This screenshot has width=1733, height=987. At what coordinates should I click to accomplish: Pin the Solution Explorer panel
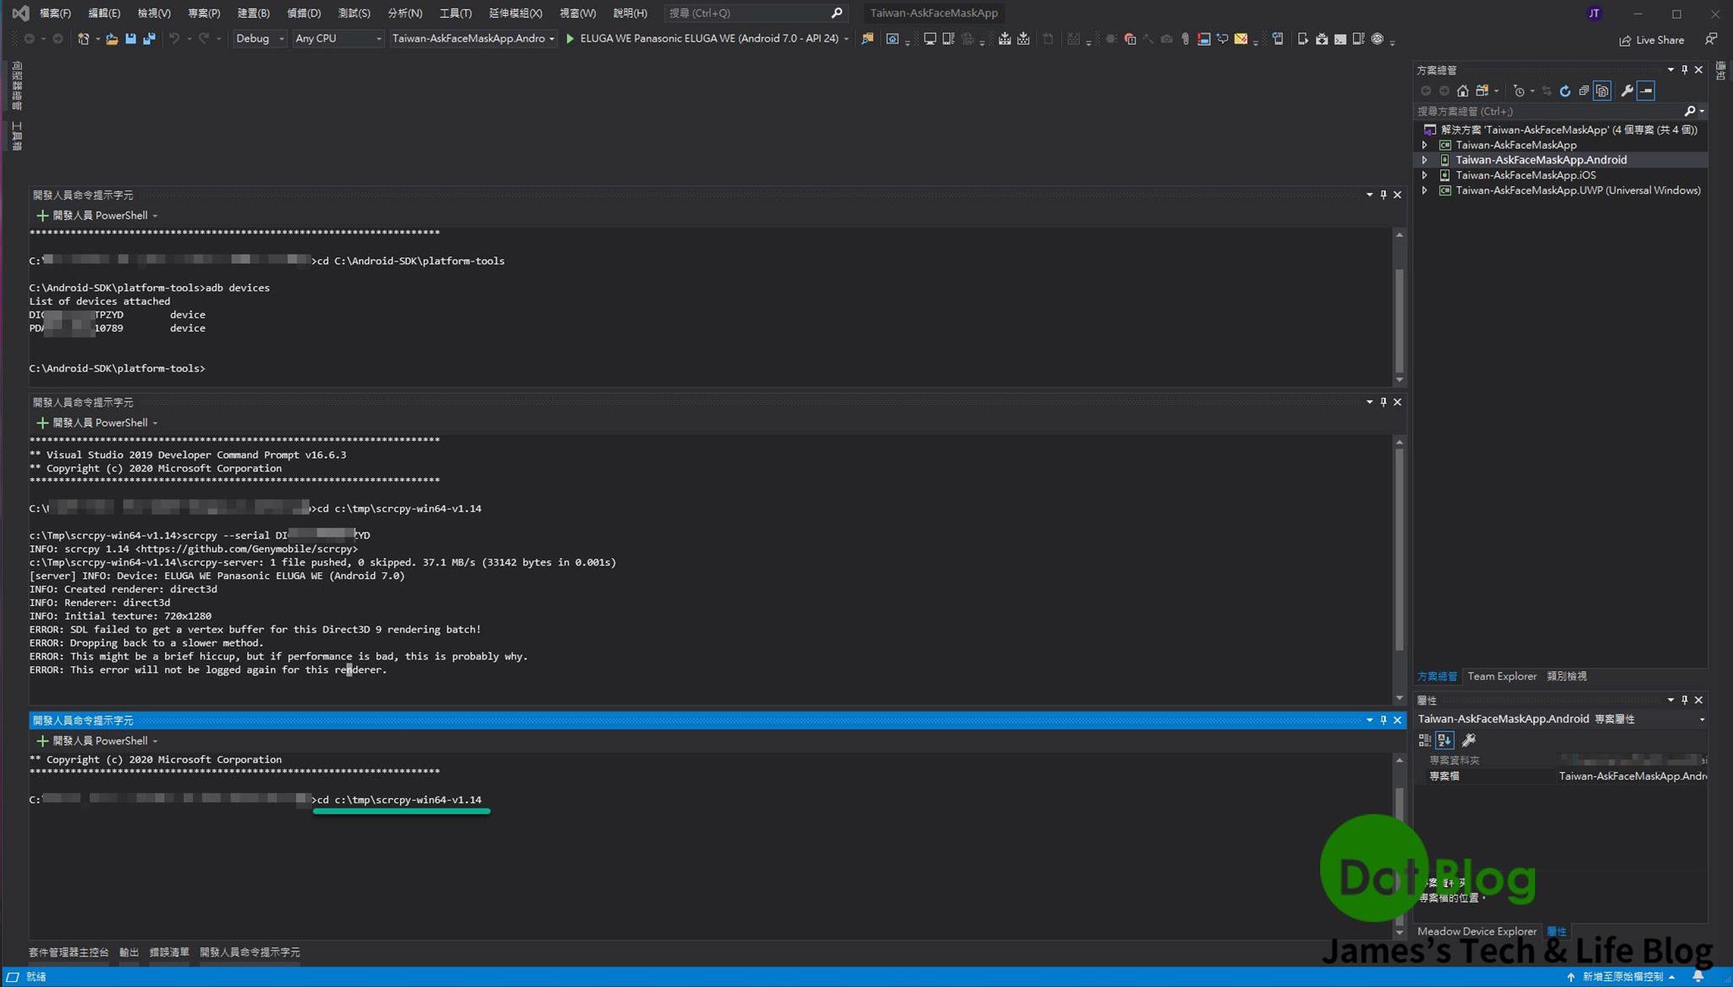(x=1684, y=70)
